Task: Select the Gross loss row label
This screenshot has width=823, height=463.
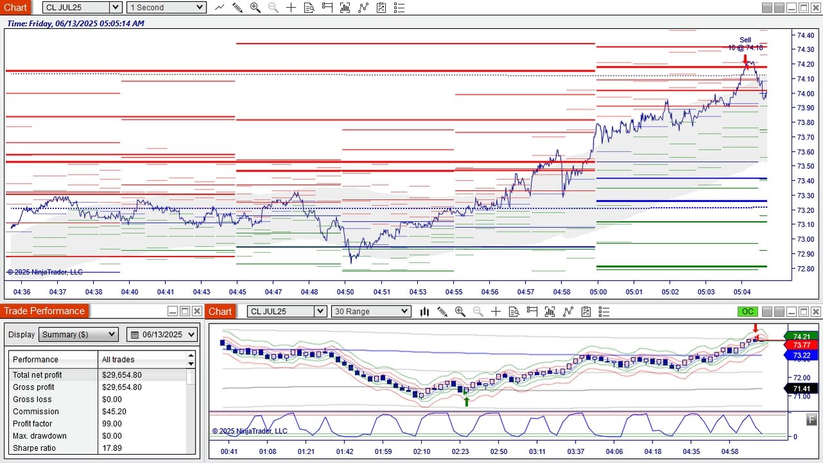Action: (32, 399)
